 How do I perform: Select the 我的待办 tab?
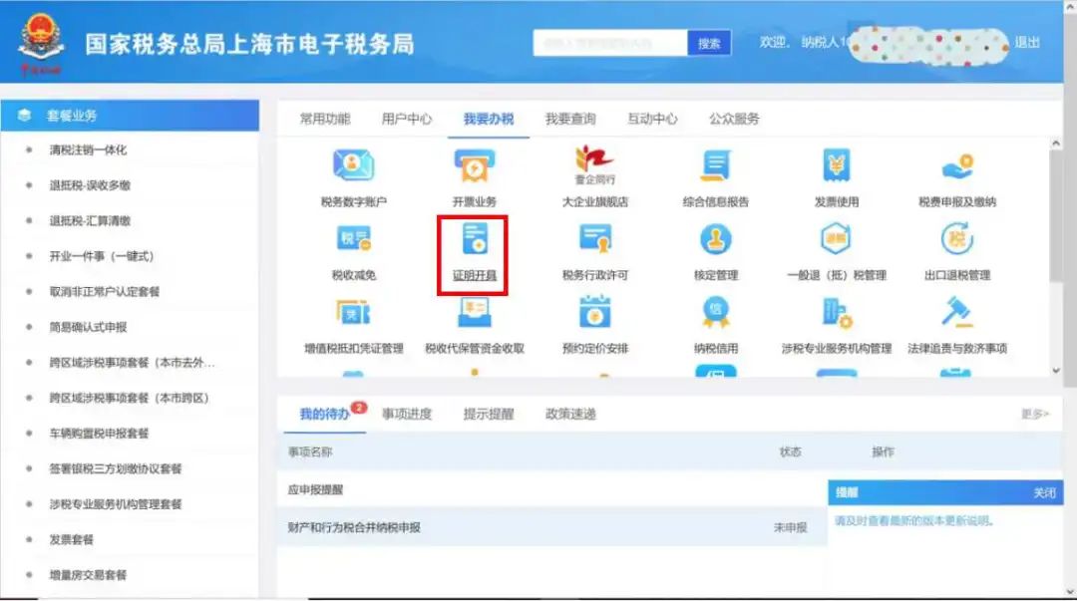pos(325,415)
